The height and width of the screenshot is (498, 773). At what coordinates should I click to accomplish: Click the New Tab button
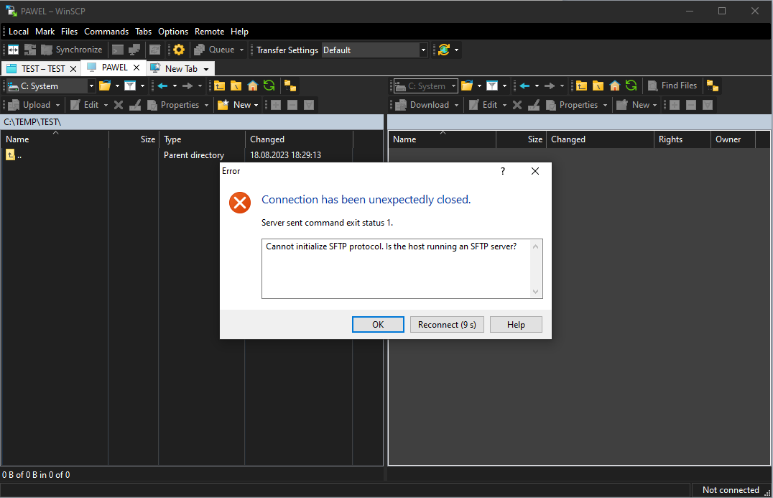point(175,68)
